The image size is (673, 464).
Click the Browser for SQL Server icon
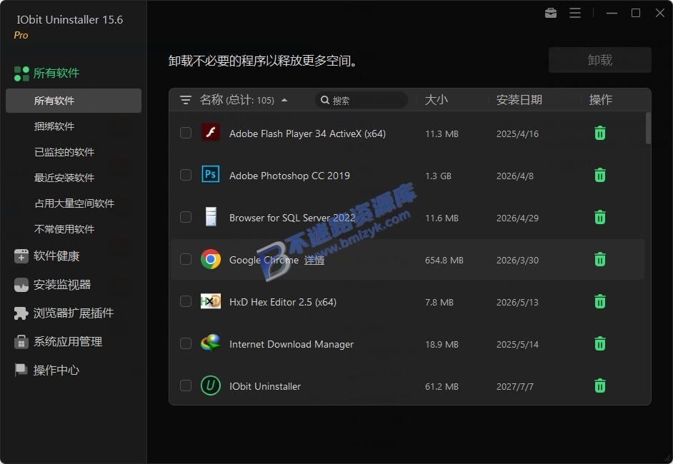[x=211, y=216]
